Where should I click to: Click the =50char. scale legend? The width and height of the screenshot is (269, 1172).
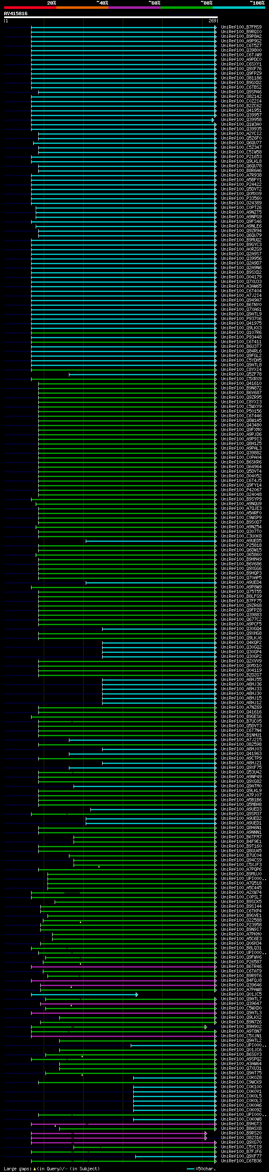pos(201,1168)
